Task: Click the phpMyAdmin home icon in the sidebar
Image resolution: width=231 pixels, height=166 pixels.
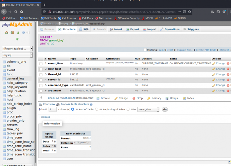Action: point(7,33)
